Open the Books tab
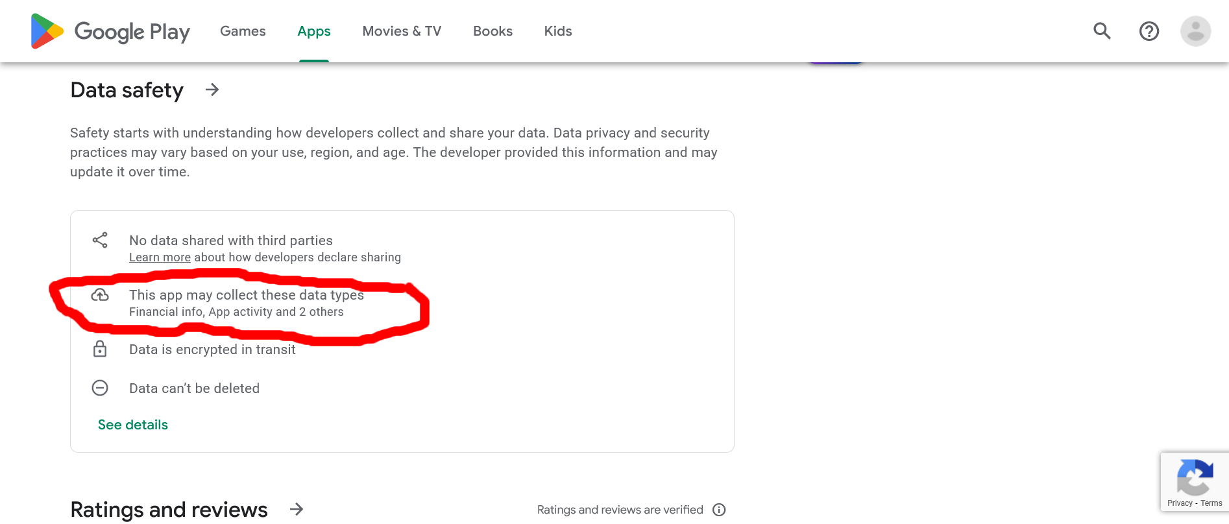 [x=493, y=31]
